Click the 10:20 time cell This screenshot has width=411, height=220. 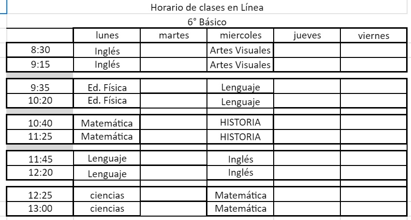coord(40,101)
